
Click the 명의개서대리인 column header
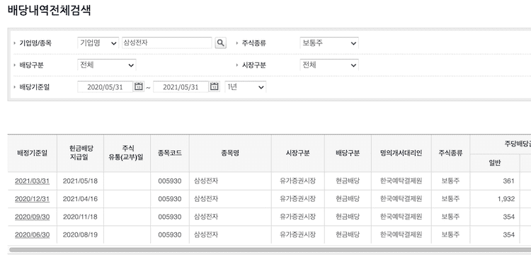401,153
